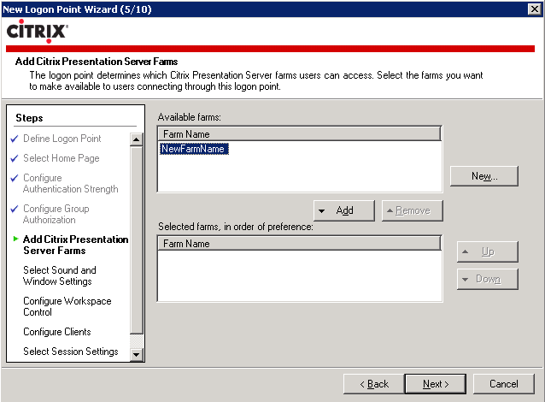The height and width of the screenshot is (402, 545).
Task: Select the Define Logon Point step
Action: click(x=62, y=139)
